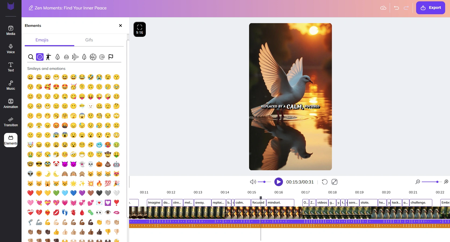Zoom in the timeline
This screenshot has height=242, width=450.
point(446,182)
